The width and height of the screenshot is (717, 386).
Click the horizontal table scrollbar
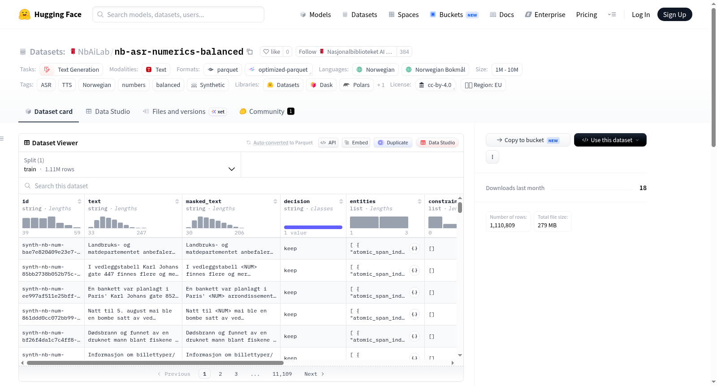click(x=155, y=363)
